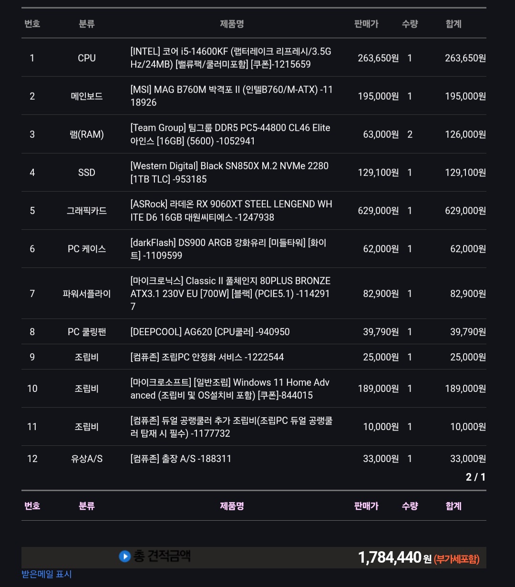
Task: Click the 컴퓨존 출장 A/S item
Action: (x=181, y=459)
